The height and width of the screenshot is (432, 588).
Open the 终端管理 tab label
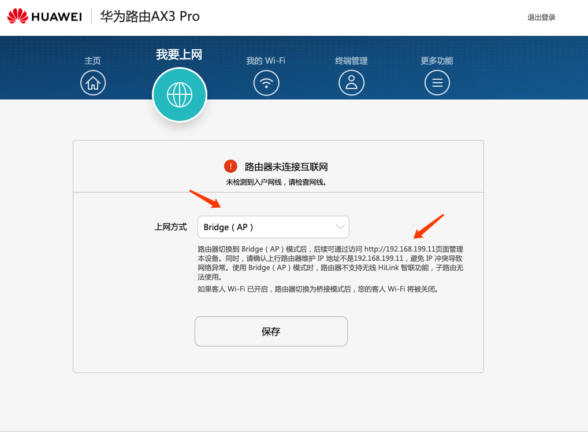click(351, 61)
